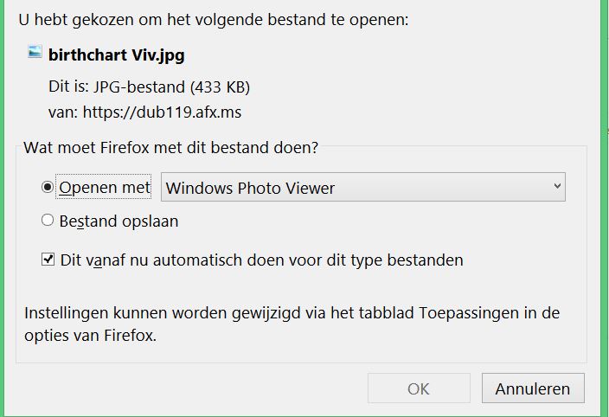Click the "Dit is:" label before JPG-bestand
This screenshot has height=417, width=609.
68,87
